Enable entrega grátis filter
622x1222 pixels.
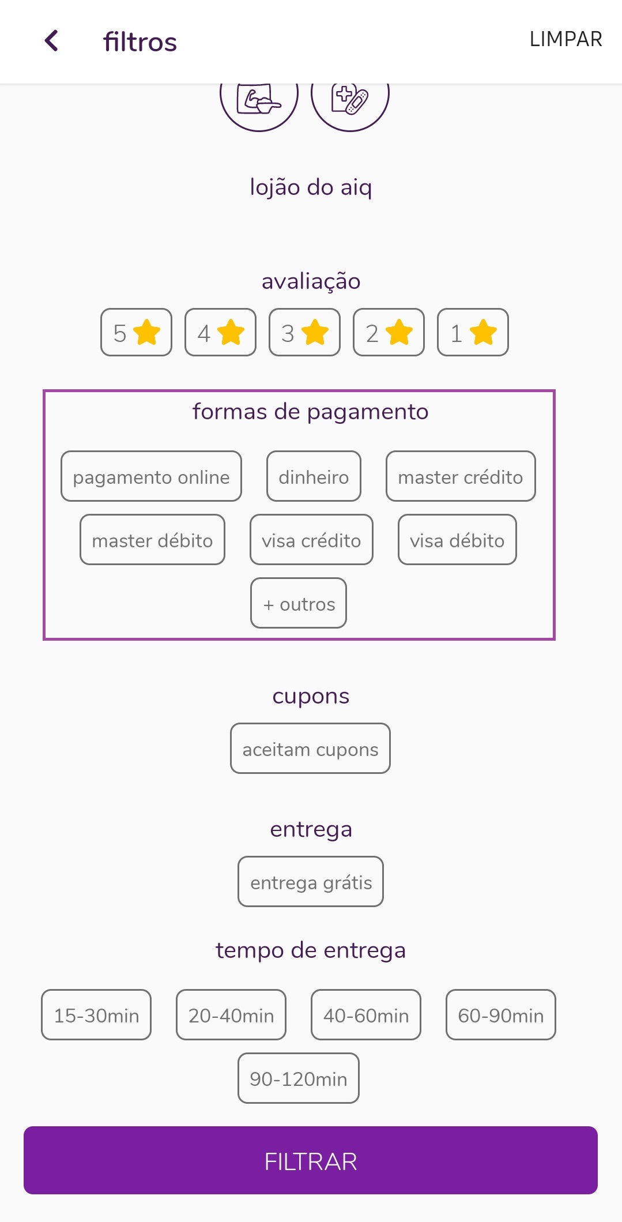point(311,882)
